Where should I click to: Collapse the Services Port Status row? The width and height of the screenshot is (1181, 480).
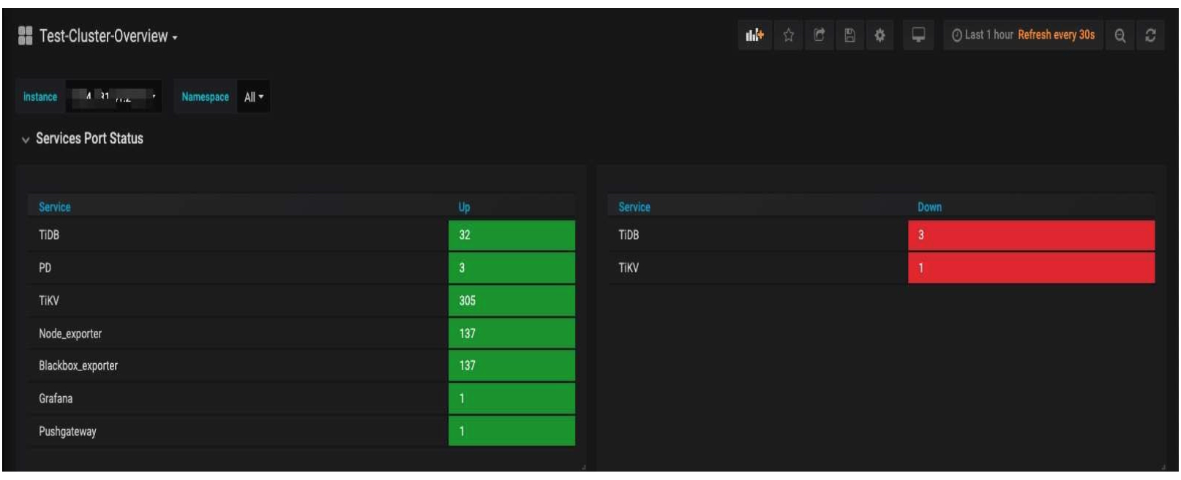coord(82,139)
